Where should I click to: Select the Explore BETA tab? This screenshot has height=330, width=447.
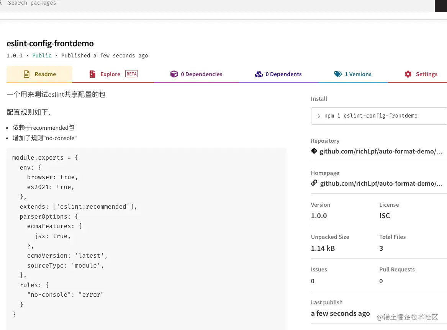pyautogui.click(x=113, y=74)
